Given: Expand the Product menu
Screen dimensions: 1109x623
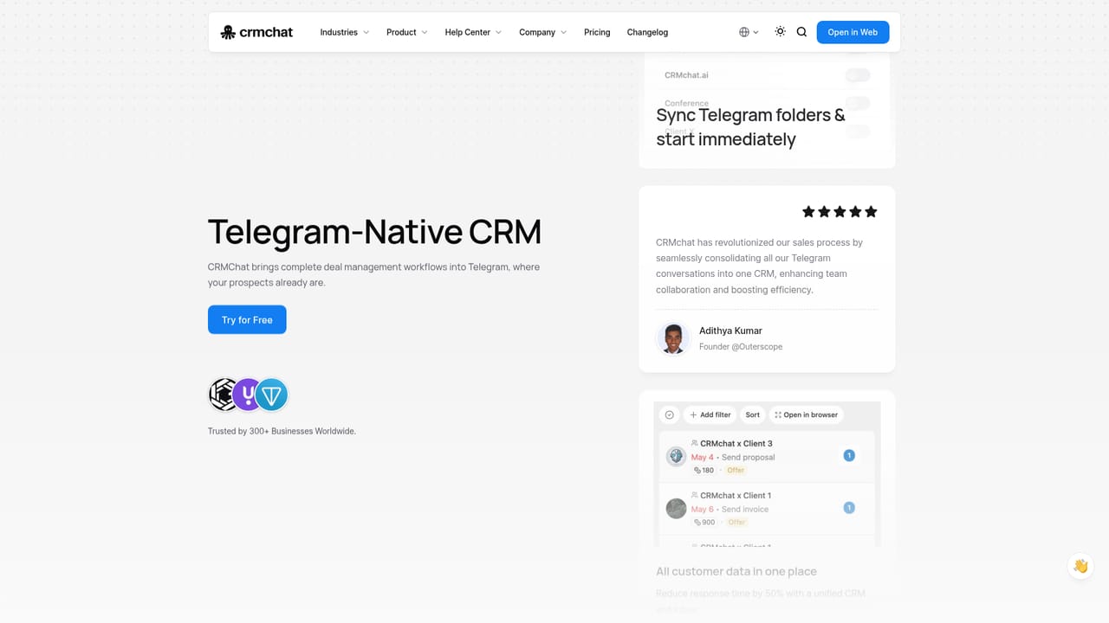Looking at the screenshot, I should coord(407,32).
